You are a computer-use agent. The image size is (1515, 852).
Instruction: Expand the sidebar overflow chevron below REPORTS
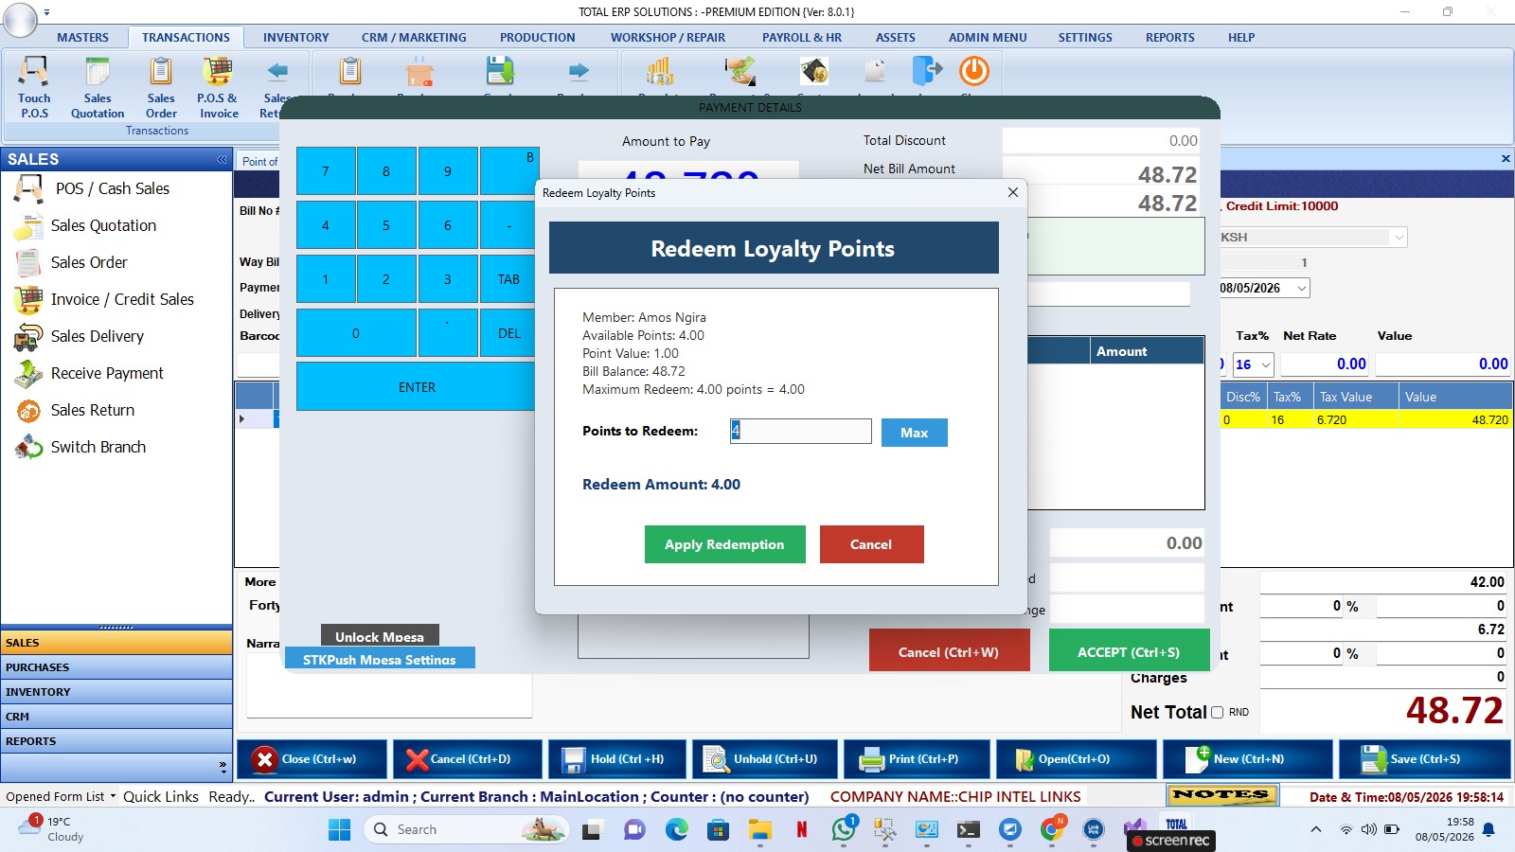tap(223, 765)
